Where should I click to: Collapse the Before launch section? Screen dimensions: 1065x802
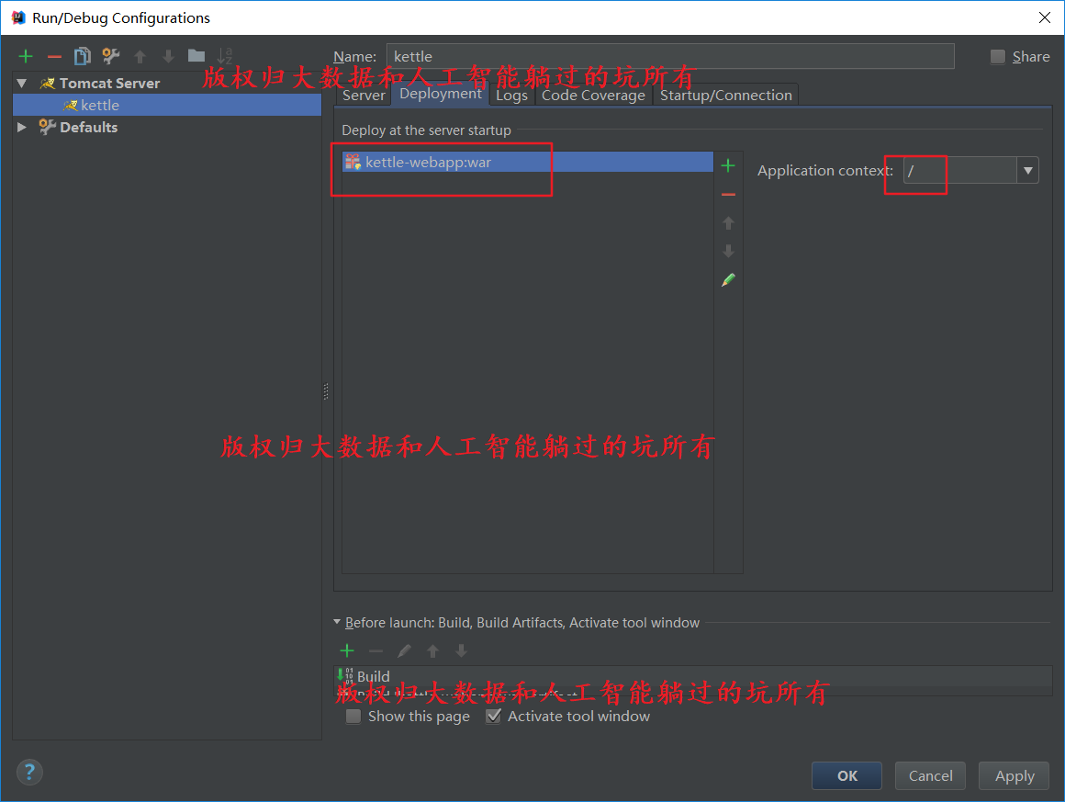337,622
